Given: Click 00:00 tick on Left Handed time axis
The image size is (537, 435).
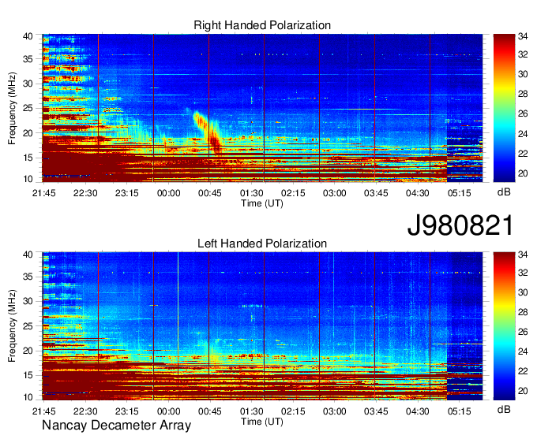Looking at the screenshot, I should click(168, 411).
